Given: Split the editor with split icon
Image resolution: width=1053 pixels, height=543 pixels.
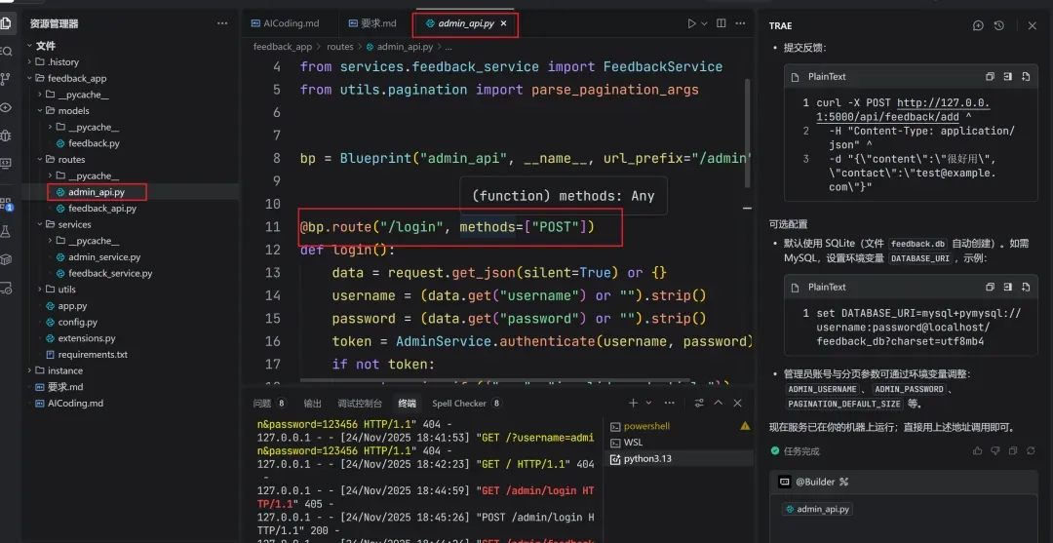Looking at the screenshot, I should point(722,23).
